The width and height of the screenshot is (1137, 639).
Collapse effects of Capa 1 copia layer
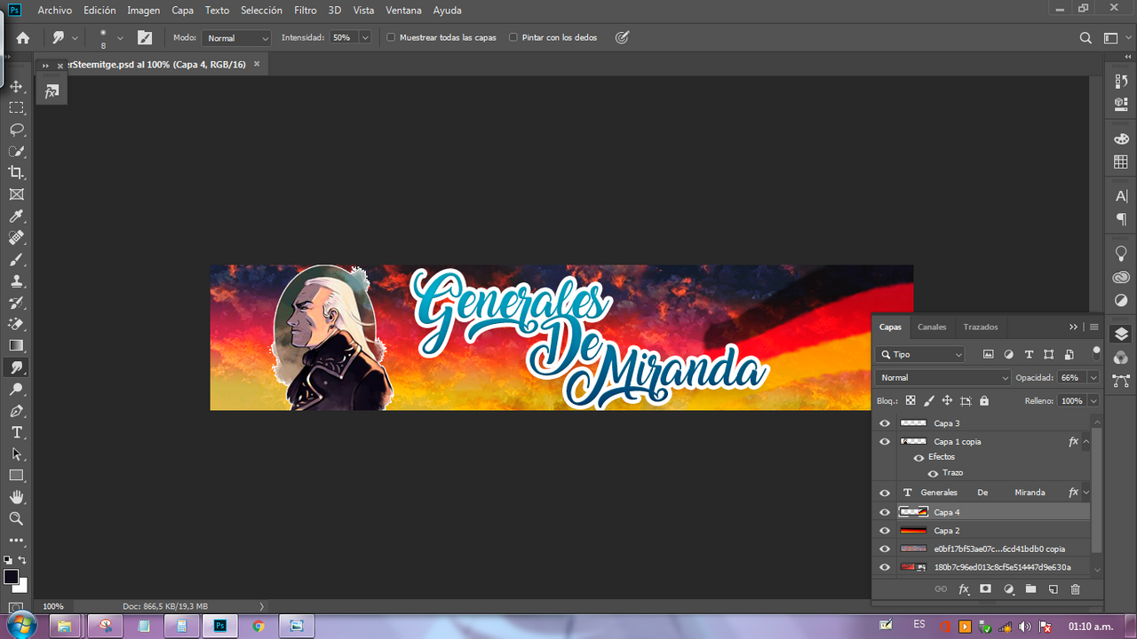pos(1086,441)
